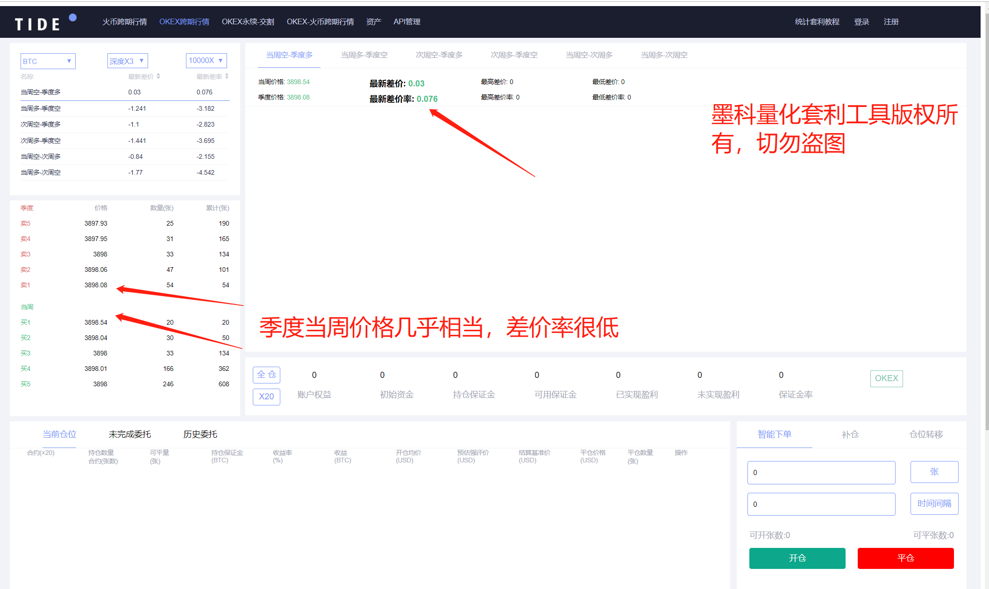The height and width of the screenshot is (589, 989).
Task: Switch to 补仓 tab
Action: 850,434
